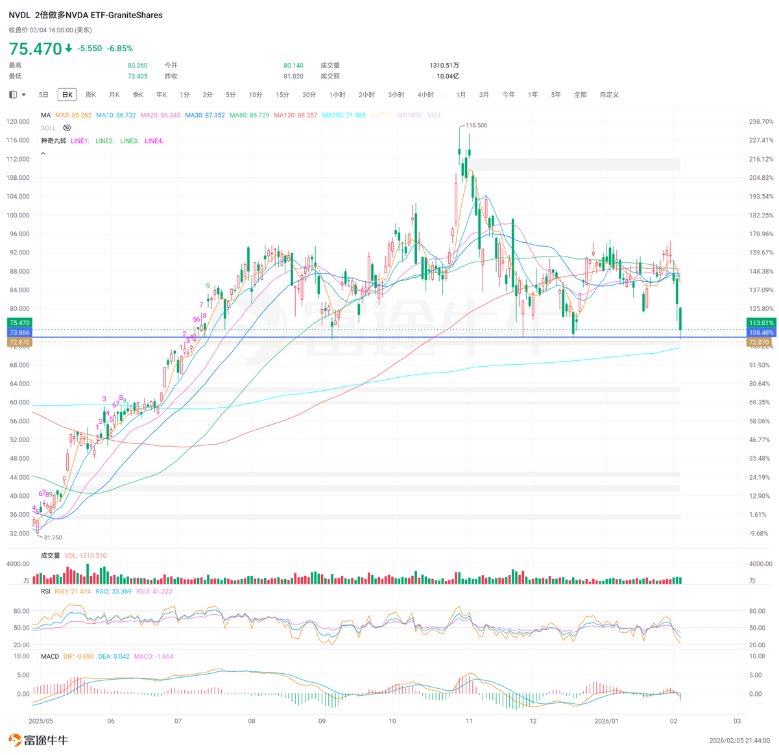Choose the 1小时 hourly interval tab
The width and height of the screenshot is (779, 755).
[337, 95]
